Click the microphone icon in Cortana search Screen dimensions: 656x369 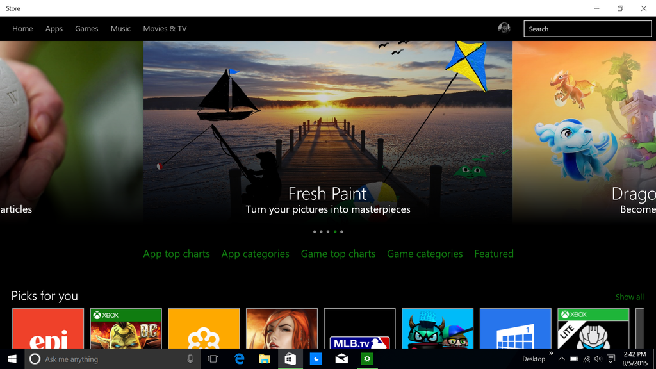(190, 359)
